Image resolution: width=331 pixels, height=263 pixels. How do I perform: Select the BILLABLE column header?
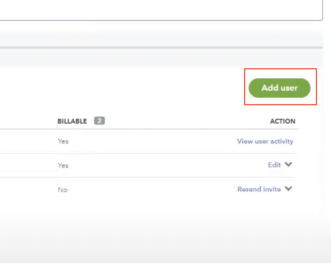tap(72, 121)
